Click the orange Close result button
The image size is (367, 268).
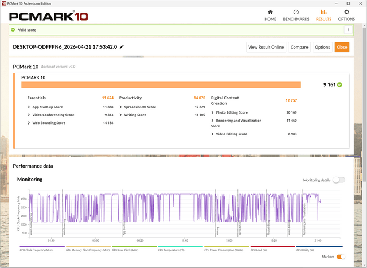[x=342, y=47]
